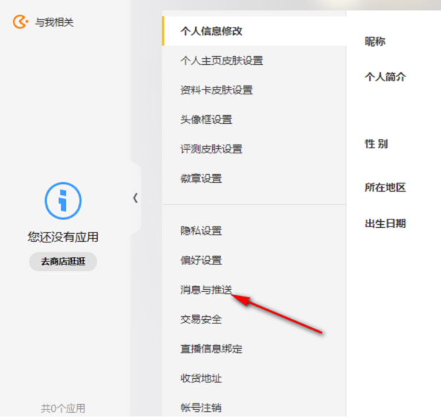This screenshot has width=441, height=420.
Task: Select 交易安全 item
Action: point(201,319)
